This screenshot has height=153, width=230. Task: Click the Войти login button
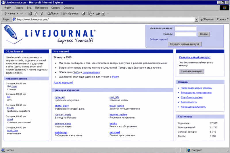[x=204, y=34]
